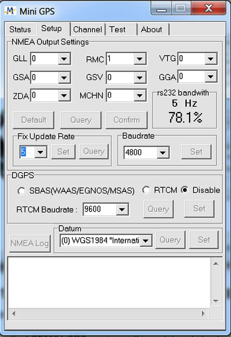Click inside the empty NMEA log text area

click(109, 282)
